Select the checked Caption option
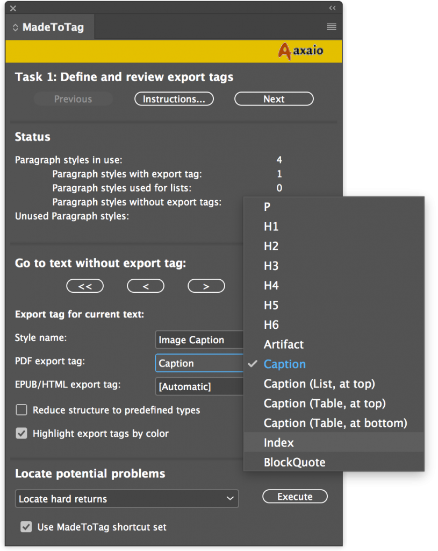This screenshot has width=438, height=551. pyautogui.click(x=334, y=364)
